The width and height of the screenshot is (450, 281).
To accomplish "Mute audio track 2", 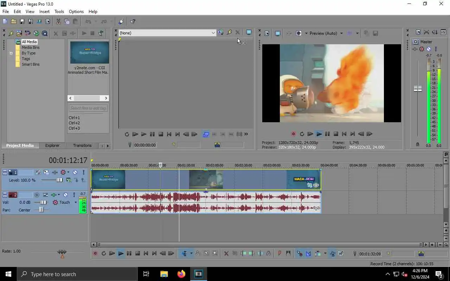I will coord(66,195).
